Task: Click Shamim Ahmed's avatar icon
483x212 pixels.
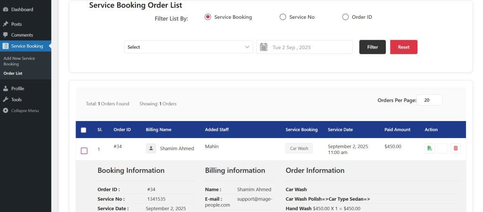Action: (151, 148)
